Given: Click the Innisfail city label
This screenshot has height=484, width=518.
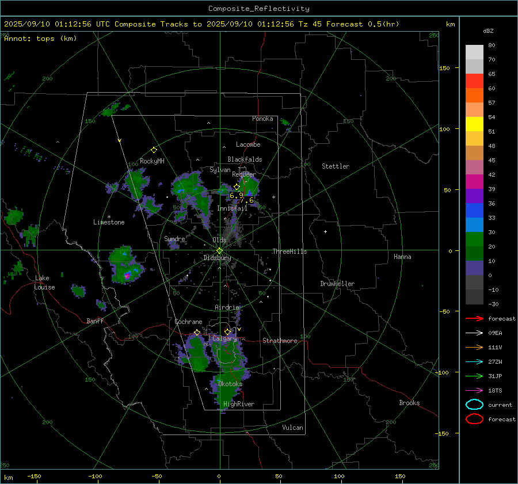Looking at the screenshot, I should click(232, 208).
